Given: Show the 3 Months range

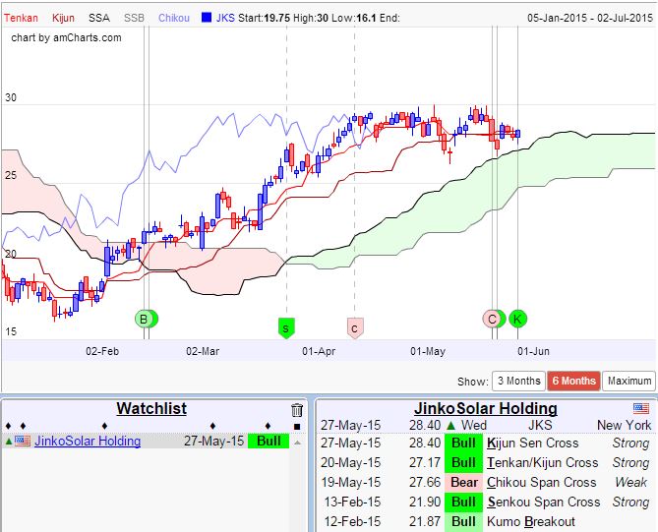Looking at the screenshot, I should click(x=518, y=381).
